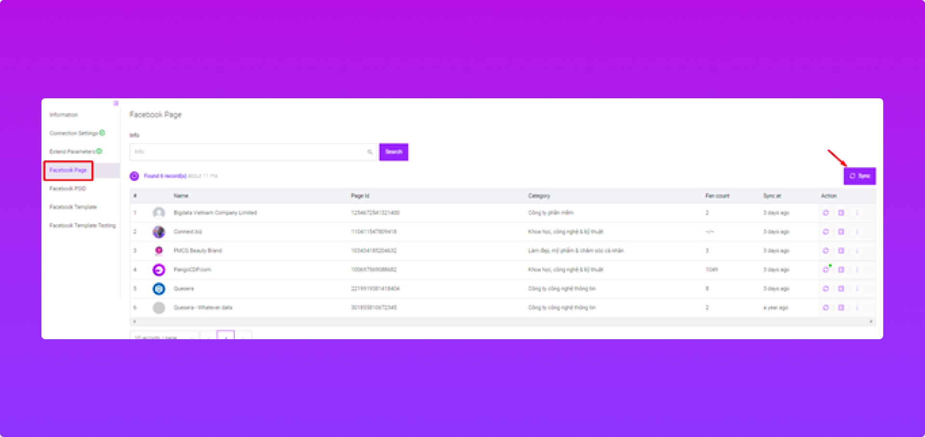Collapse the sidebar using the top toggle icon

pyautogui.click(x=116, y=103)
